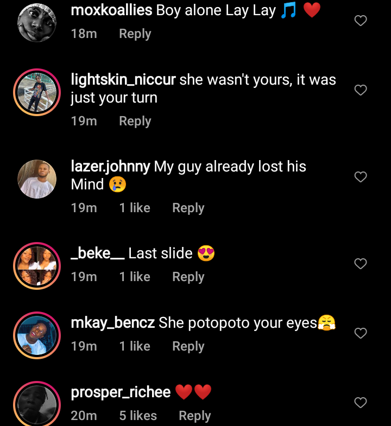The width and height of the screenshot is (391, 426).
Task: Like mkay_bencz's comment
Action: point(361,333)
